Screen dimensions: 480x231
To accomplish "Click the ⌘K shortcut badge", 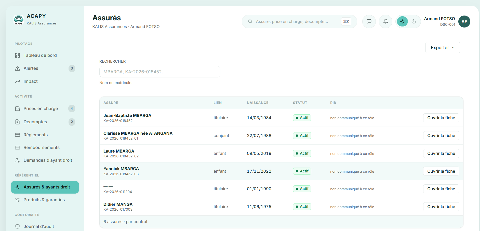I will (x=346, y=22).
